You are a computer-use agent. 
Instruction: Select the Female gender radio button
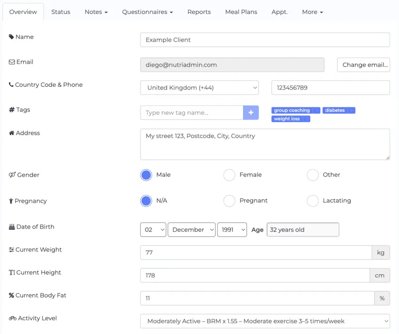(x=229, y=175)
